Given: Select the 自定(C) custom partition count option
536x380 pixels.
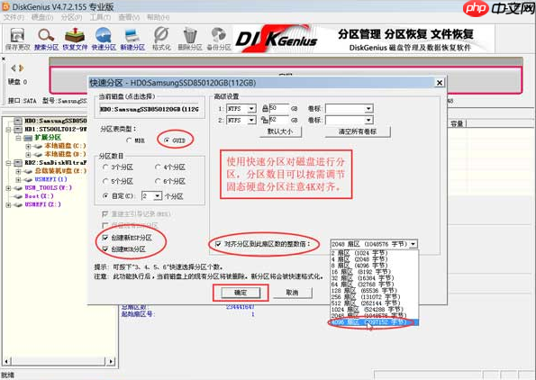Looking at the screenshot, I should [119, 196].
